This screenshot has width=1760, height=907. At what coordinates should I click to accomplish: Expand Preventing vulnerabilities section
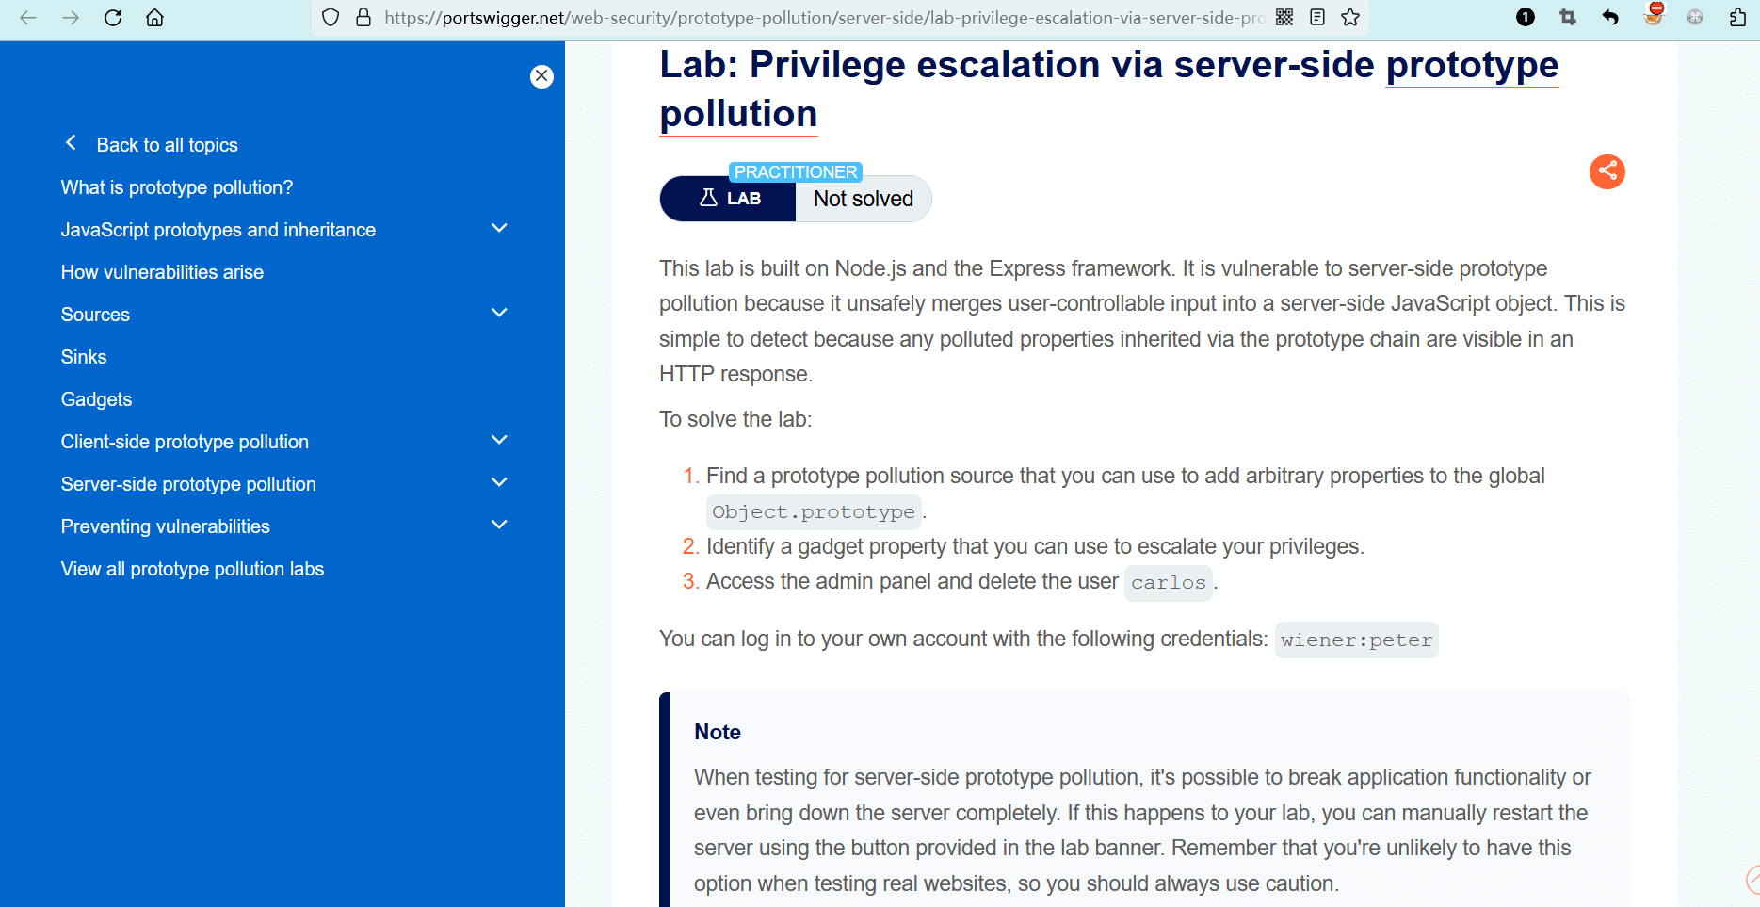[x=499, y=526]
